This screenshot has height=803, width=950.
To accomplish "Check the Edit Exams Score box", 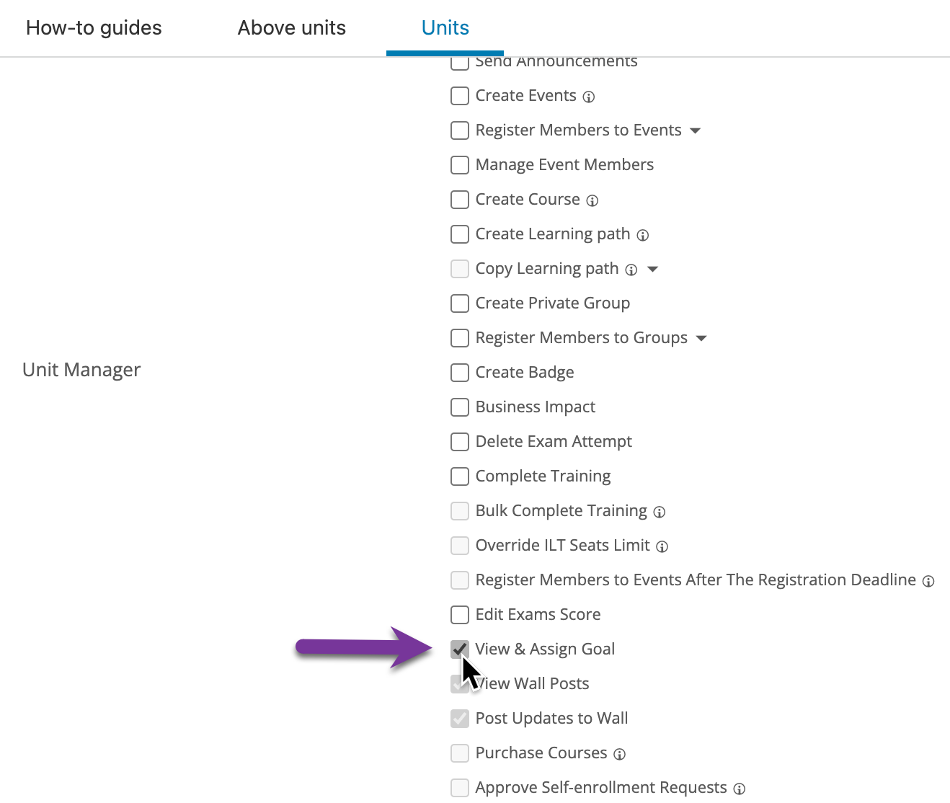I will 460,615.
